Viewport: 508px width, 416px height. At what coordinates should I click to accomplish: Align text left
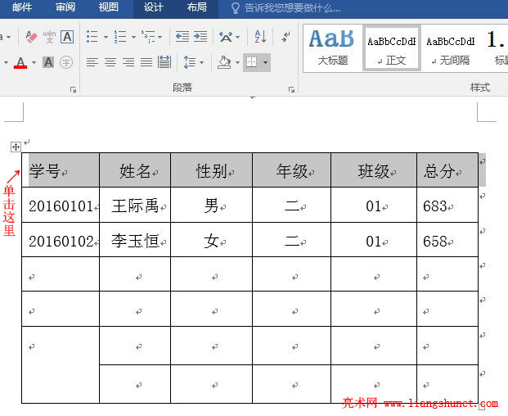pos(92,62)
